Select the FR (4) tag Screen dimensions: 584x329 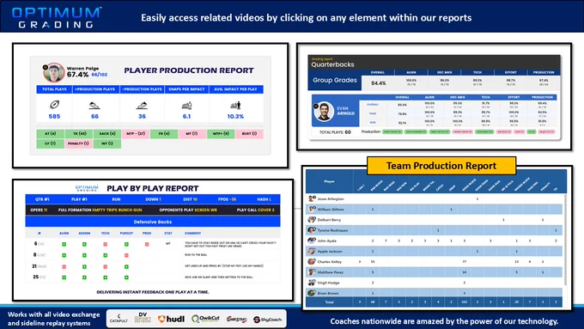click(164, 133)
